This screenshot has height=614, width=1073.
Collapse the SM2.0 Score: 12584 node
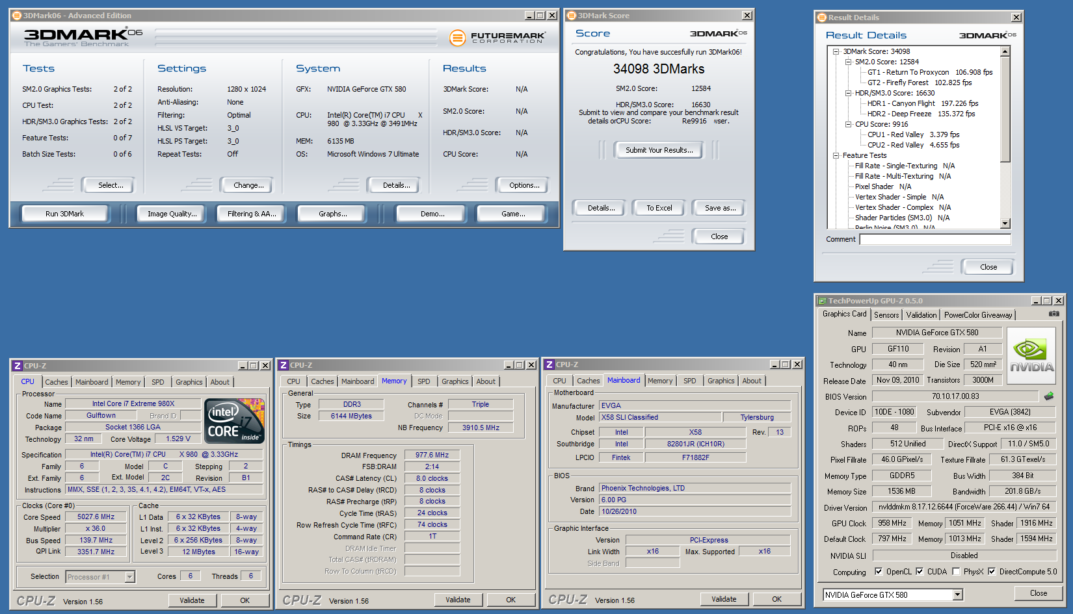[x=848, y=62]
